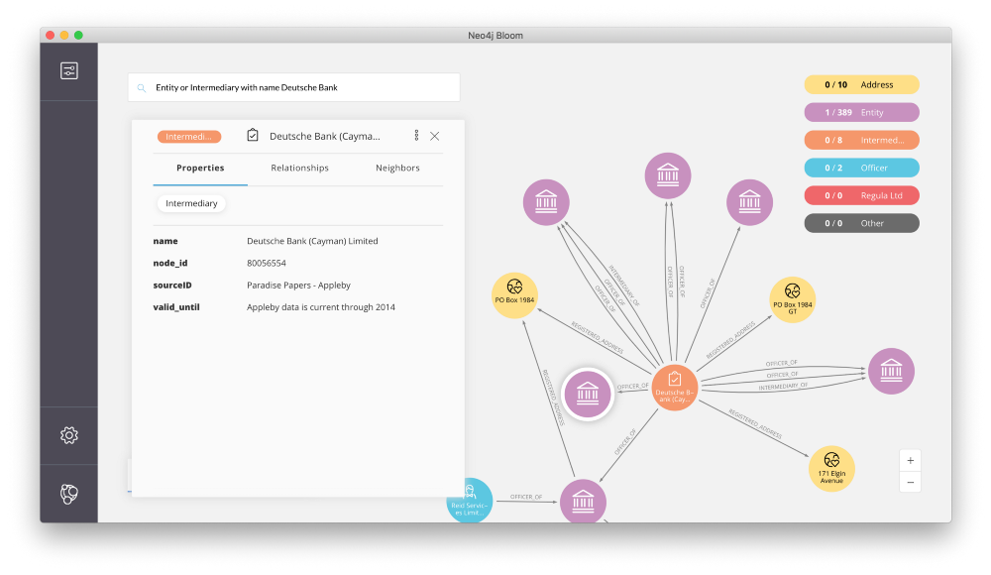Click the orange Intermedi... category badge on card

tap(189, 137)
